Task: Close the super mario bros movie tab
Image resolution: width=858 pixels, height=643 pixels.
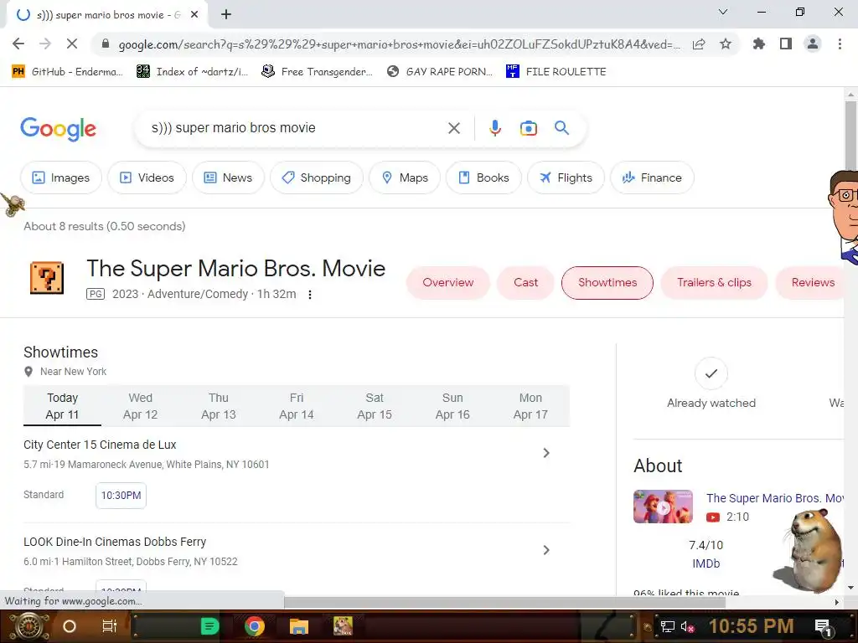Action: click(194, 15)
